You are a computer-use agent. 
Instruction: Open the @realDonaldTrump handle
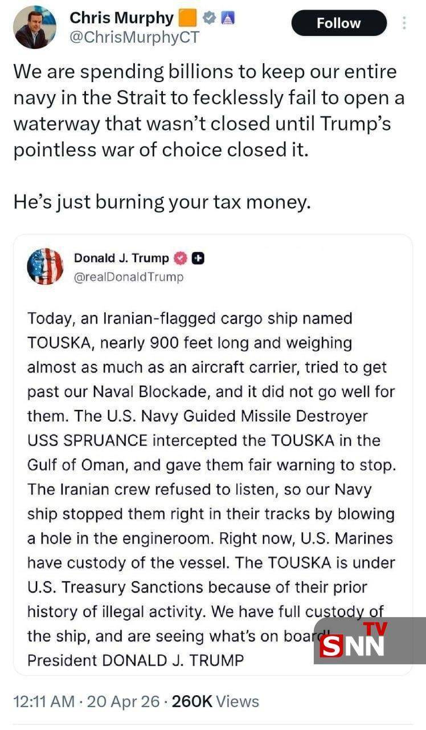click(x=129, y=277)
